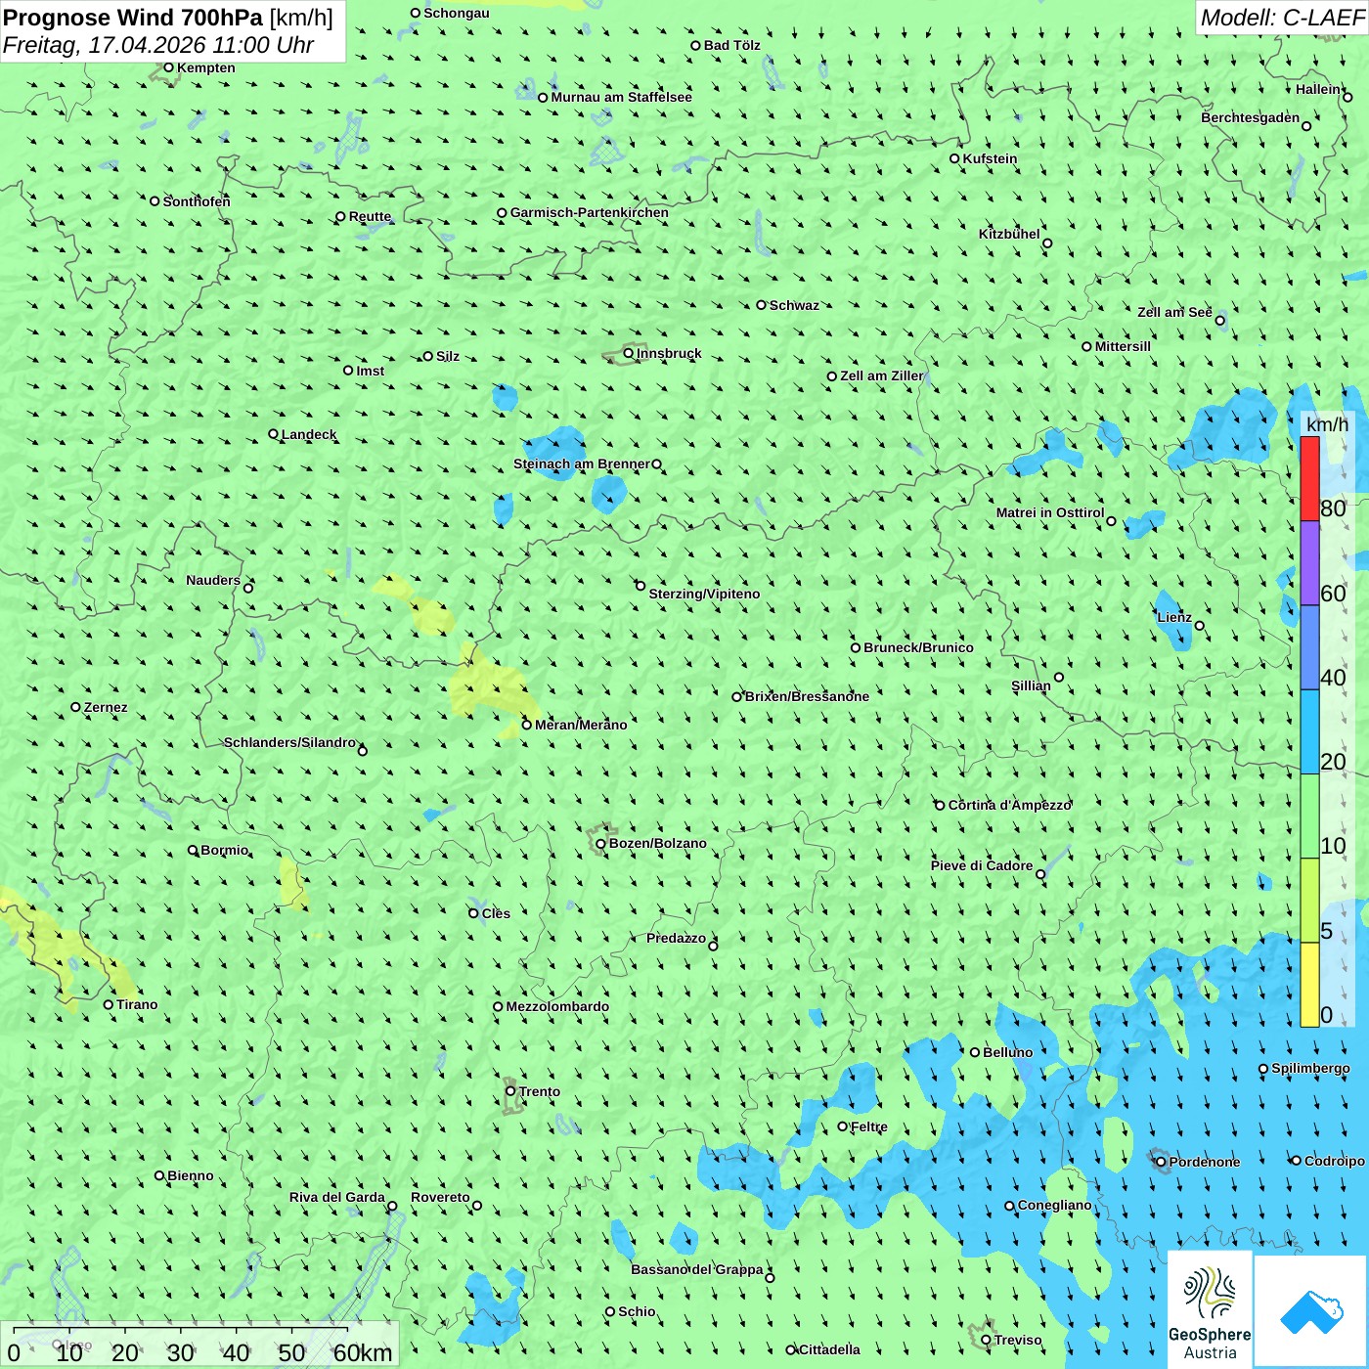This screenshot has width=1369, height=1369.
Task: Select the Kempten label
Action: (x=205, y=67)
